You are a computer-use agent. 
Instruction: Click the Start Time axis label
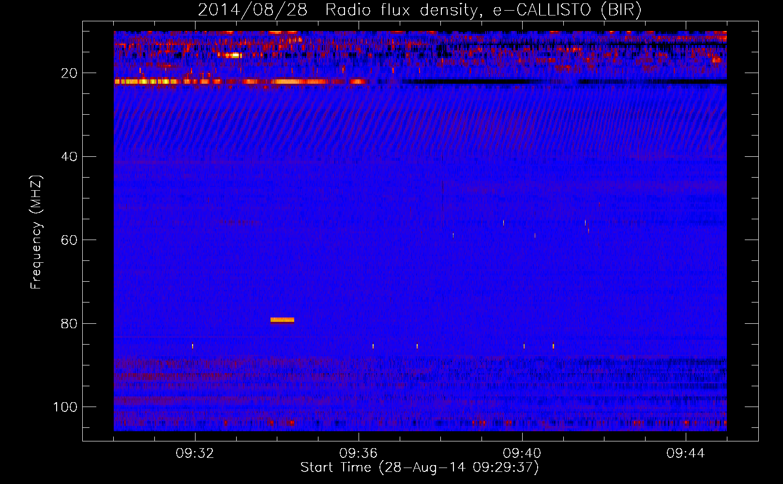pos(420,468)
